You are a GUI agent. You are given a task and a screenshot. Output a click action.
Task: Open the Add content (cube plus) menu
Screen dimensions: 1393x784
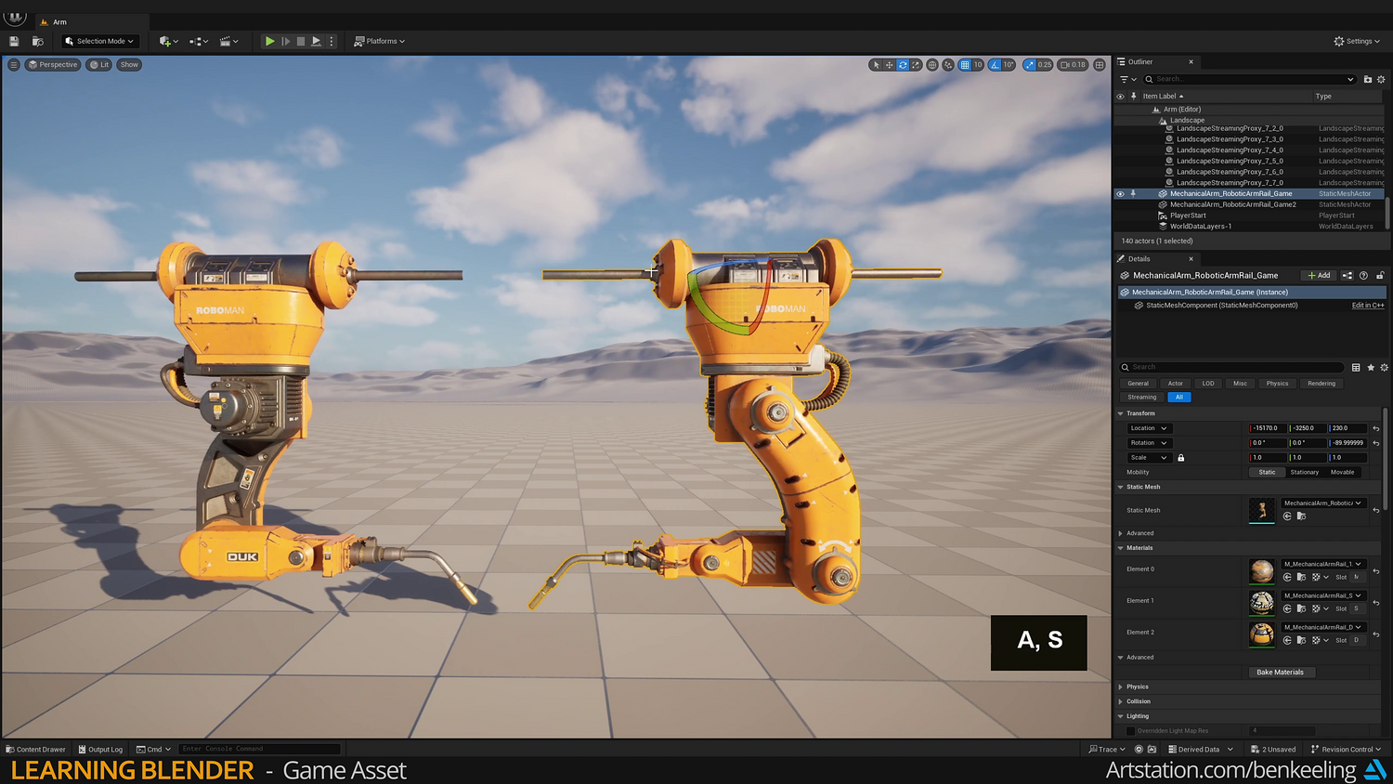tap(168, 41)
